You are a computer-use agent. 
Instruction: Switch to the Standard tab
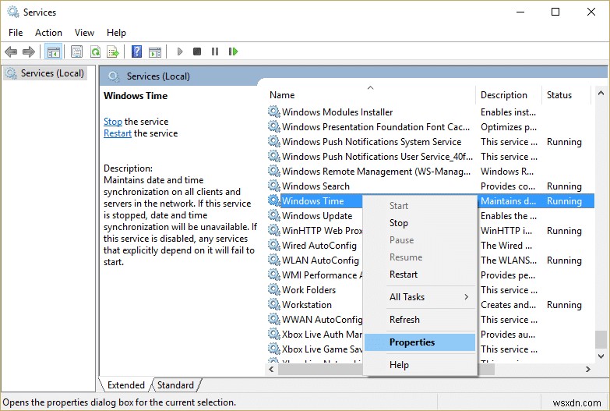tap(175, 385)
